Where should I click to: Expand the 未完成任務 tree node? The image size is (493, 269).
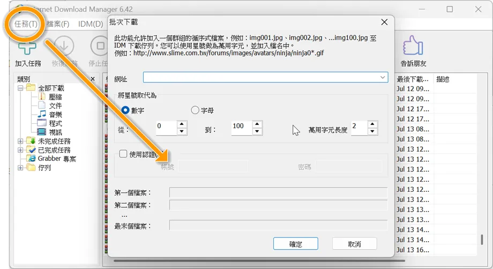tap(20, 141)
